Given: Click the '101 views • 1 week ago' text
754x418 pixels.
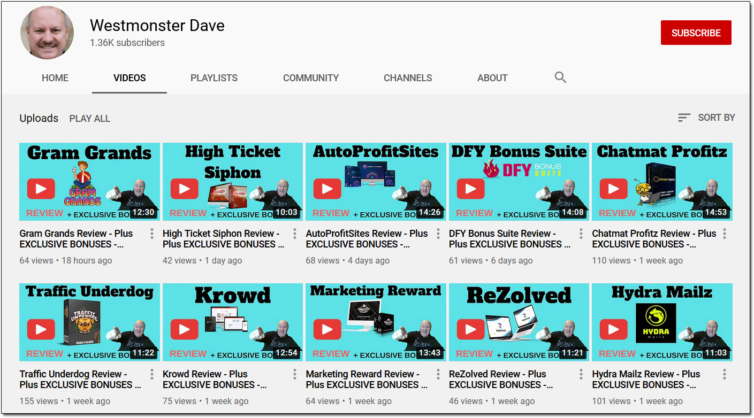Looking at the screenshot, I should [x=637, y=401].
